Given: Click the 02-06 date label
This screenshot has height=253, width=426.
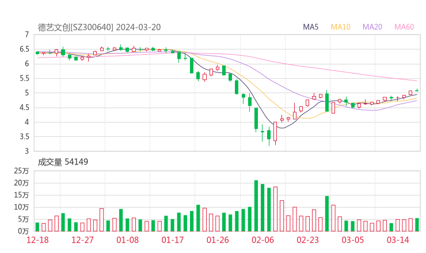Looking at the screenshot, I should click(x=263, y=240).
